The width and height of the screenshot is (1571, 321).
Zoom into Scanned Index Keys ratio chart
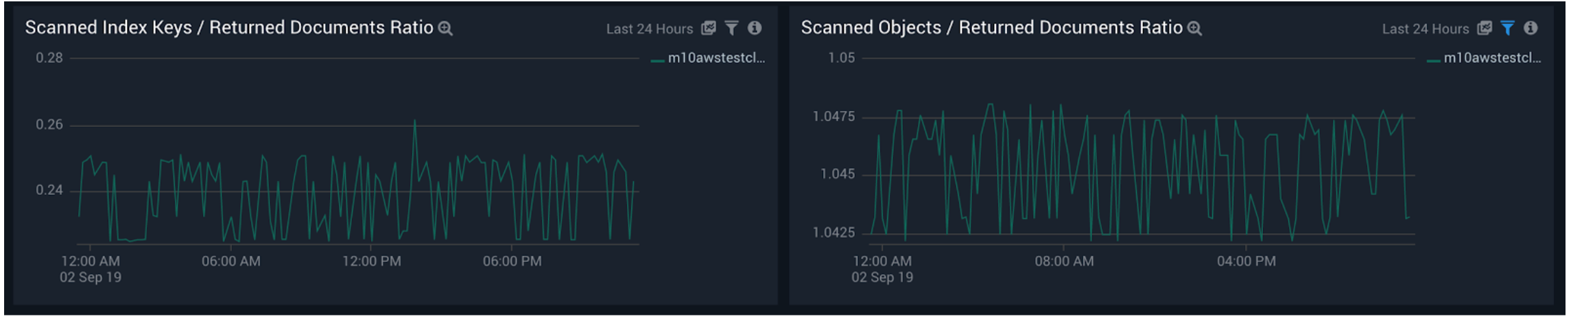pos(446,28)
